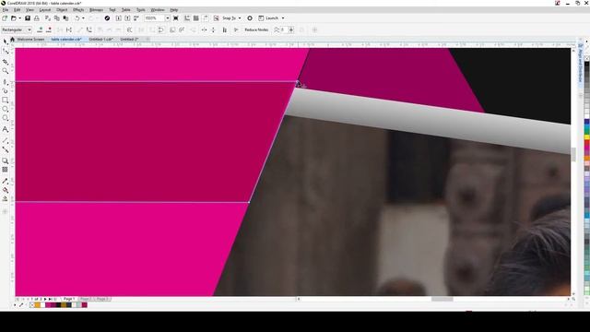Open the File menu
590x332 pixels.
click(6, 10)
